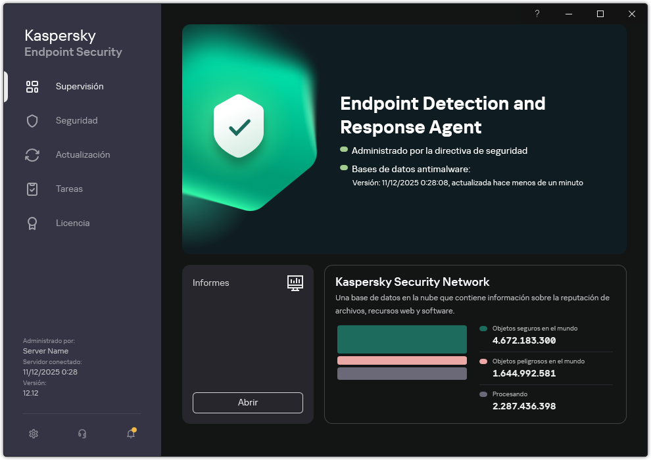
Task: Click the pink Objetos peligrosos legend dot
Action: 484,361
